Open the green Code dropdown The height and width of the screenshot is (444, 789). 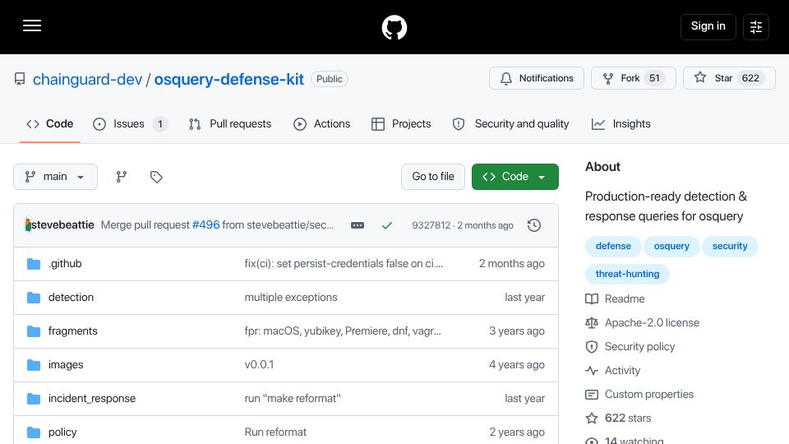(514, 177)
